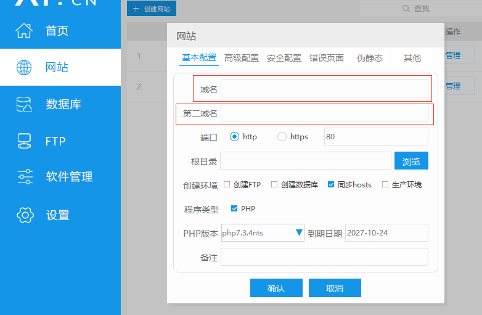This screenshot has width=482, height=315.
Task: Click the 根目录 path input field
Action: coord(306,161)
